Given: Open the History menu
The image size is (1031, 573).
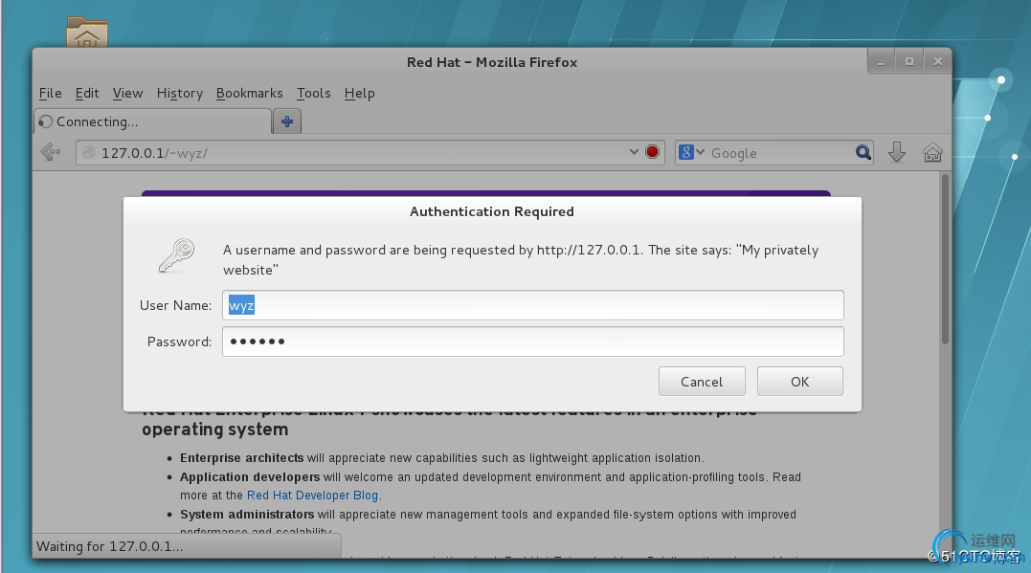Looking at the screenshot, I should coord(180,94).
